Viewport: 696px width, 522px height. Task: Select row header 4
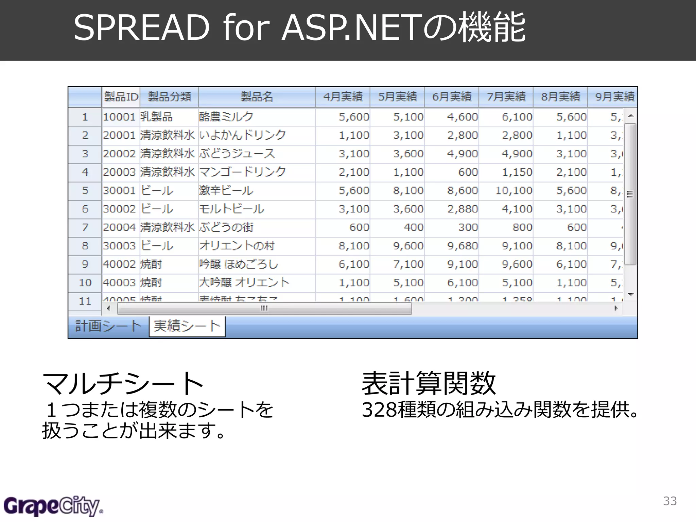click(85, 172)
